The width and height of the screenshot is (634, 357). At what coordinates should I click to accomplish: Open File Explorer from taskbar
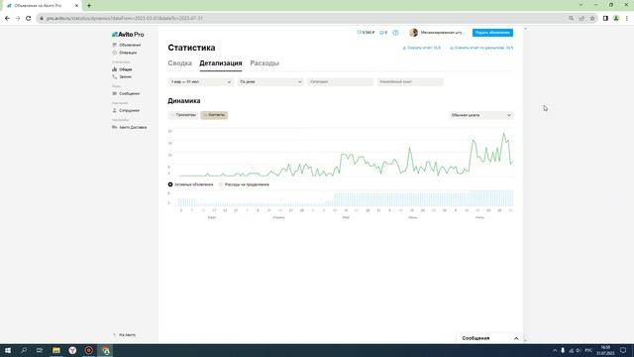(x=56, y=350)
